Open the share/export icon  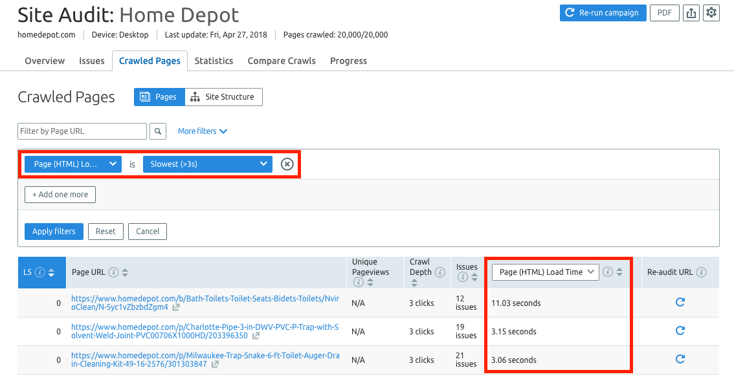tap(691, 13)
